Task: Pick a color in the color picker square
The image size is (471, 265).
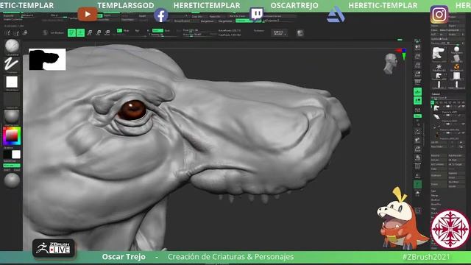Action: point(12,135)
